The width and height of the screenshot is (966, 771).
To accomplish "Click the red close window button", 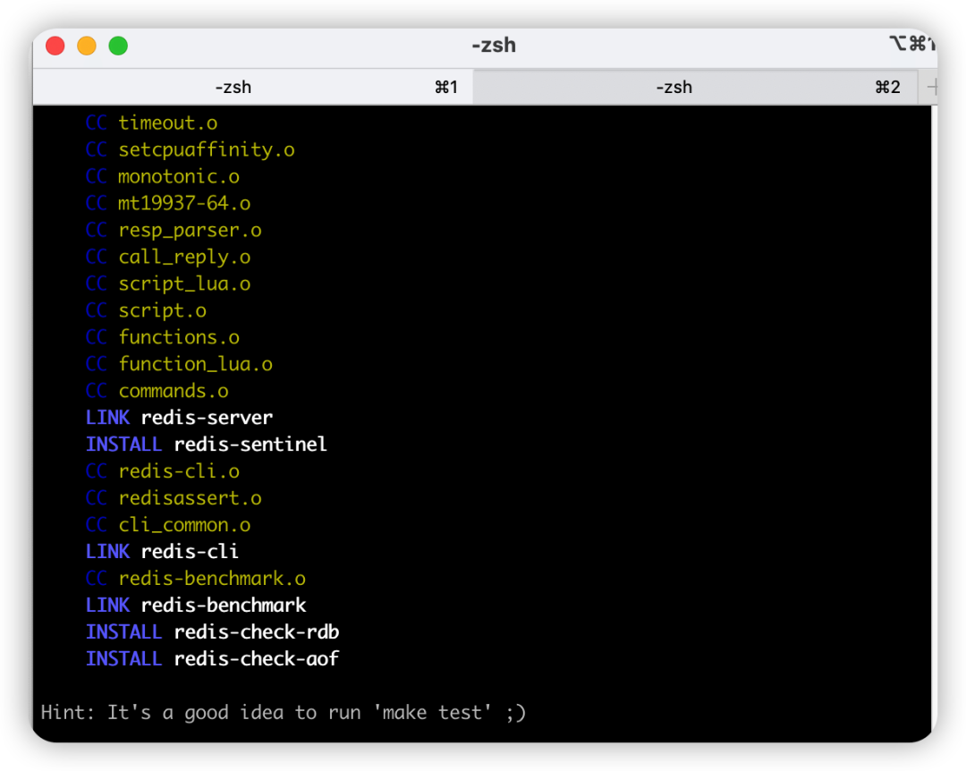I will [x=55, y=46].
